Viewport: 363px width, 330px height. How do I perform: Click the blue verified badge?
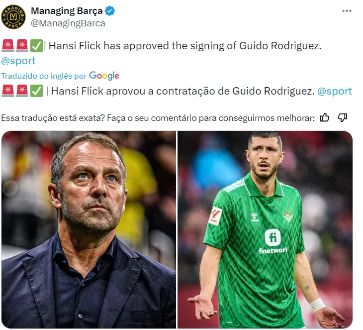coord(110,11)
